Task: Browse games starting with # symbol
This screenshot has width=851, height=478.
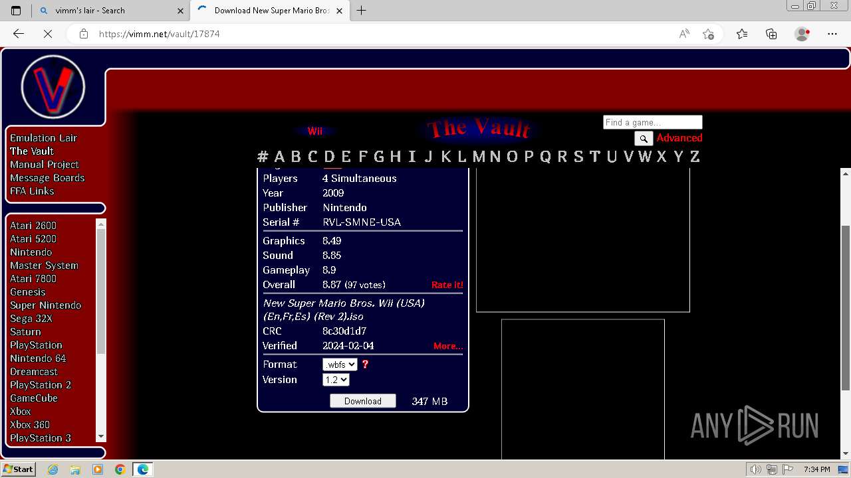Action: [263, 157]
